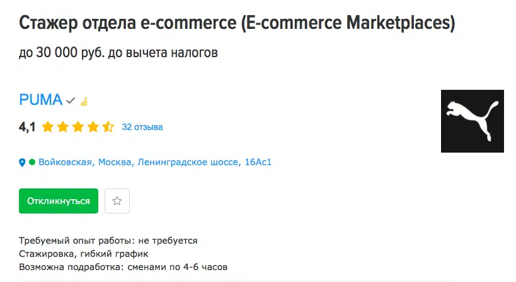Click the 4,1 rating score
This screenshot has height=282, width=516.
(x=27, y=127)
